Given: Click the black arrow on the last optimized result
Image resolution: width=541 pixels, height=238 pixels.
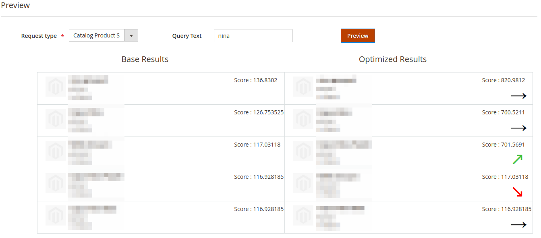Looking at the screenshot, I should pos(519,224).
